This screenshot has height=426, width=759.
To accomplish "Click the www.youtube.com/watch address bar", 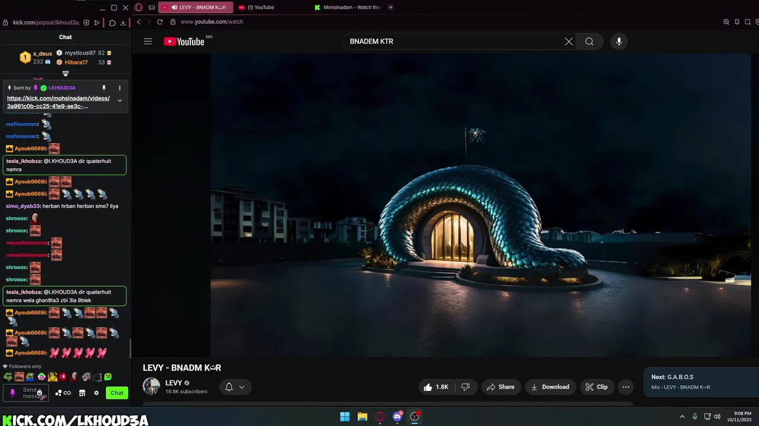I will point(212,22).
